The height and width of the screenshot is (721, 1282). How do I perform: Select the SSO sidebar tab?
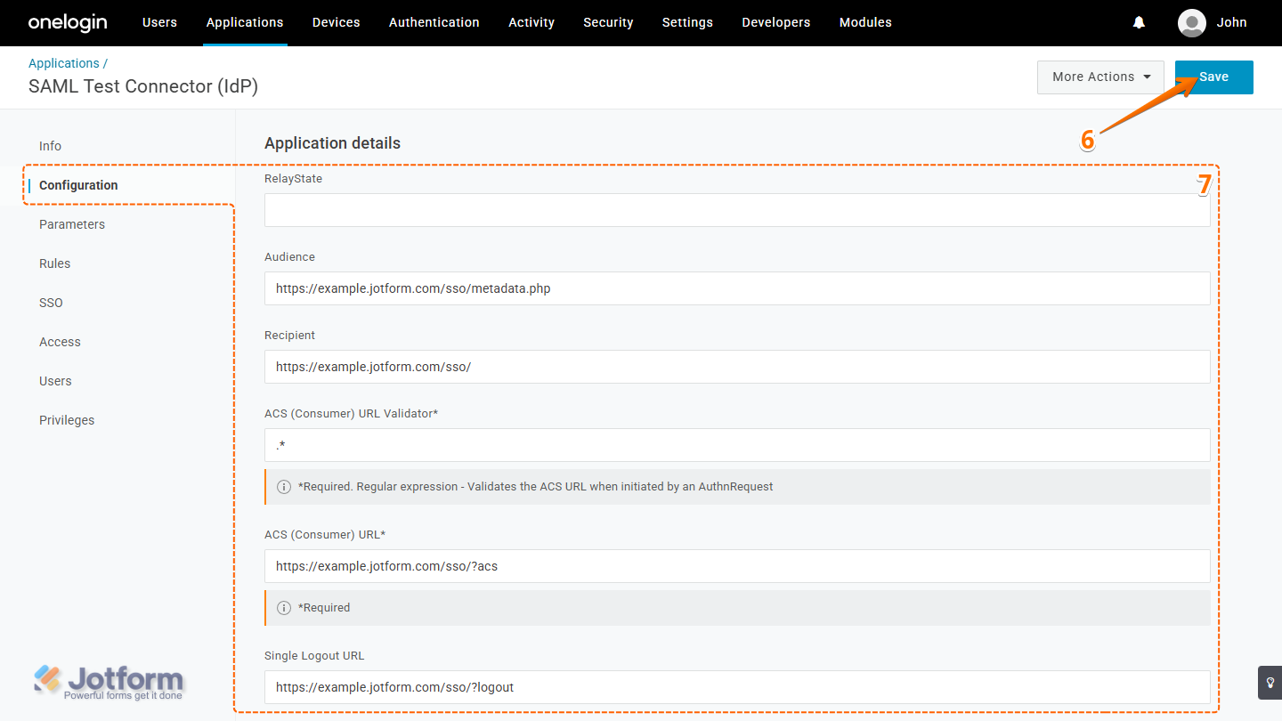point(51,303)
